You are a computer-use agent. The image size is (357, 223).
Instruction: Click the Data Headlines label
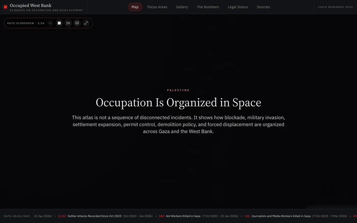pos(17,216)
